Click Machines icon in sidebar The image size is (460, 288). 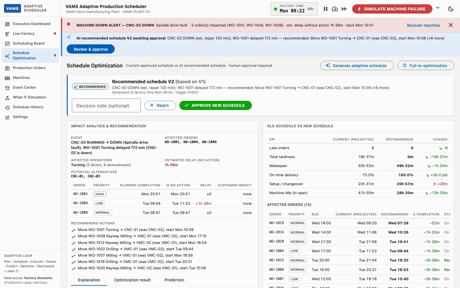[7, 78]
